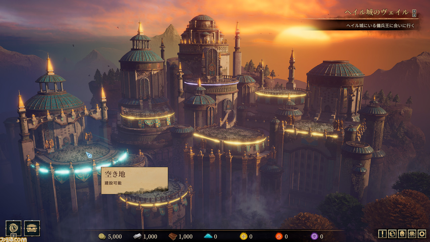Click the quest tracker down arrow
This screenshot has width=430, height=242.
coord(415,15)
